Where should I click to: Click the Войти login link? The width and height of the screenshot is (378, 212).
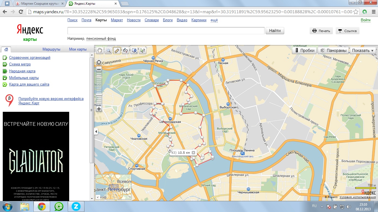(x=366, y=20)
